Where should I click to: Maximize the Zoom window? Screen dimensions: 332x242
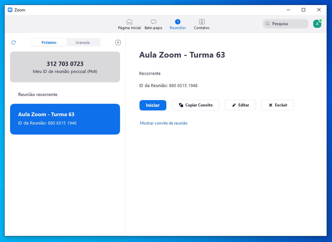point(303,10)
